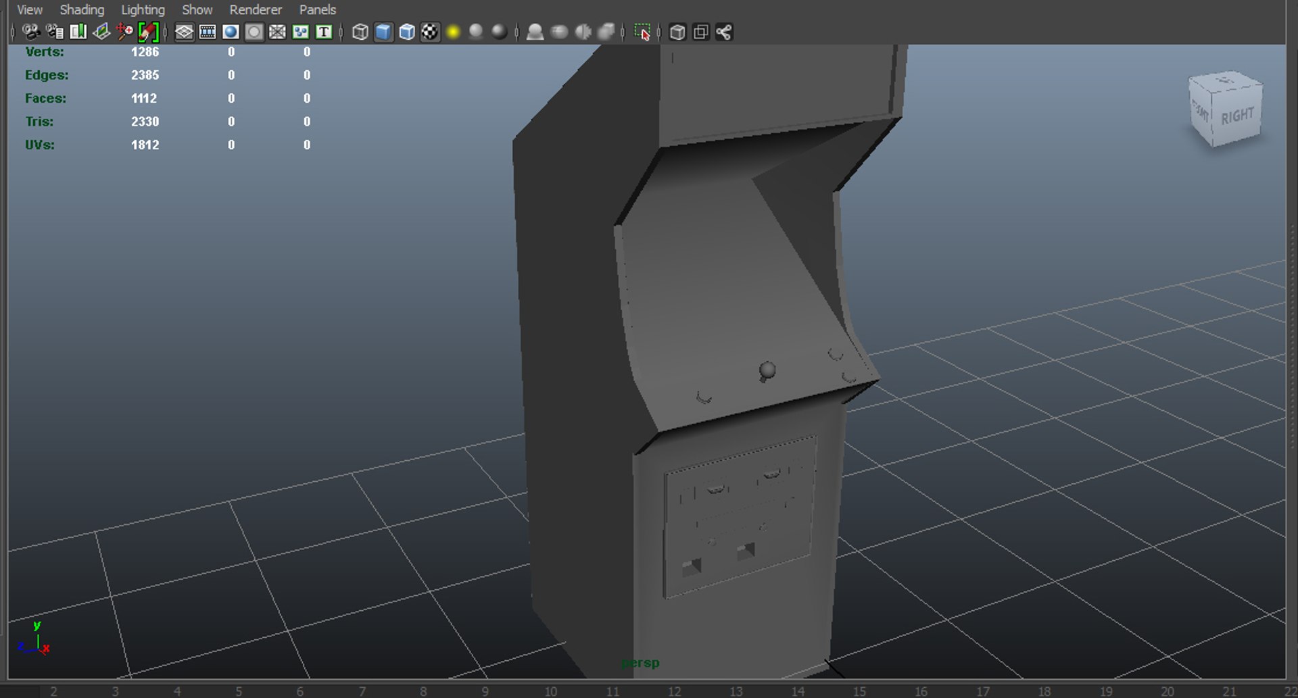Toggle the Safe Action icon

[x=300, y=32]
